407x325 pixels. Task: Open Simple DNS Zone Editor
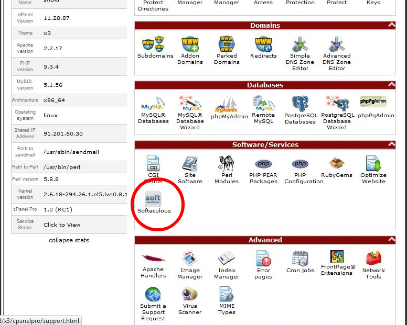click(x=300, y=53)
